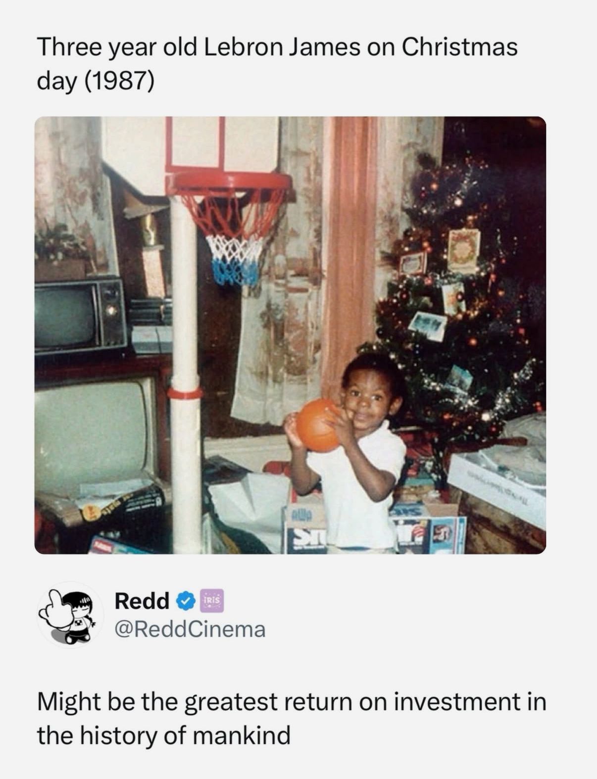The height and width of the screenshot is (779, 597).
Task: Click the orange basketball in the photo
Action: pyautogui.click(x=320, y=426)
